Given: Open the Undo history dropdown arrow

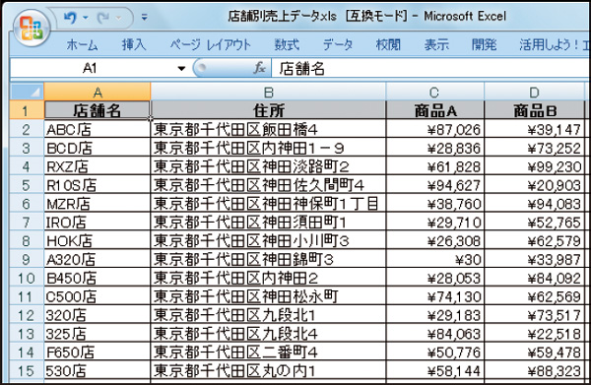Looking at the screenshot, I should click(86, 18).
